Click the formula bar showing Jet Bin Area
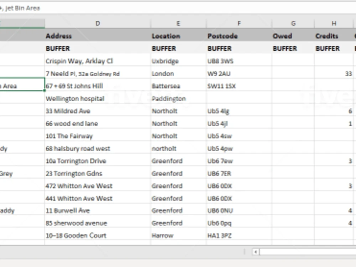Screen dimensions: 356x267 point(178,8)
